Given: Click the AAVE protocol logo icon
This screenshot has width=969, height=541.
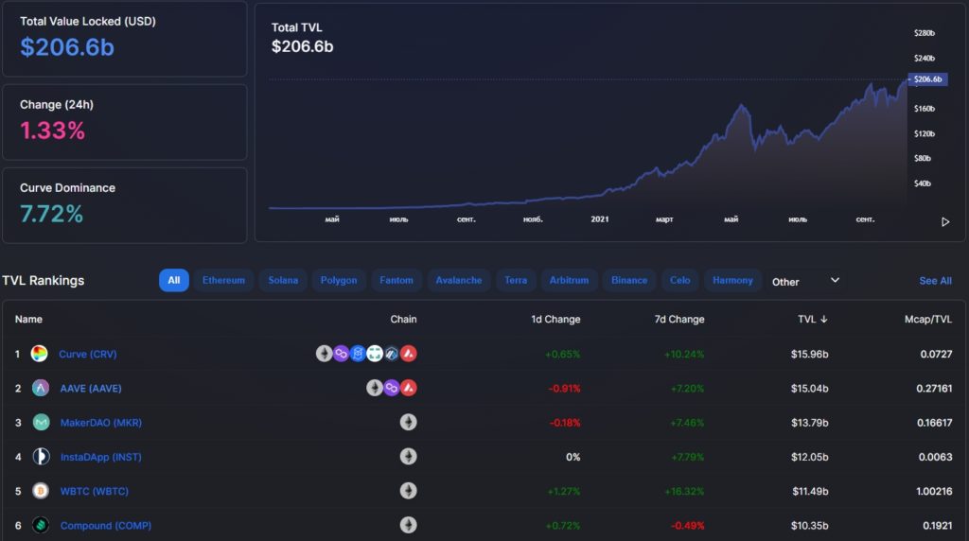Looking at the screenshot, I should click(41, 388).
